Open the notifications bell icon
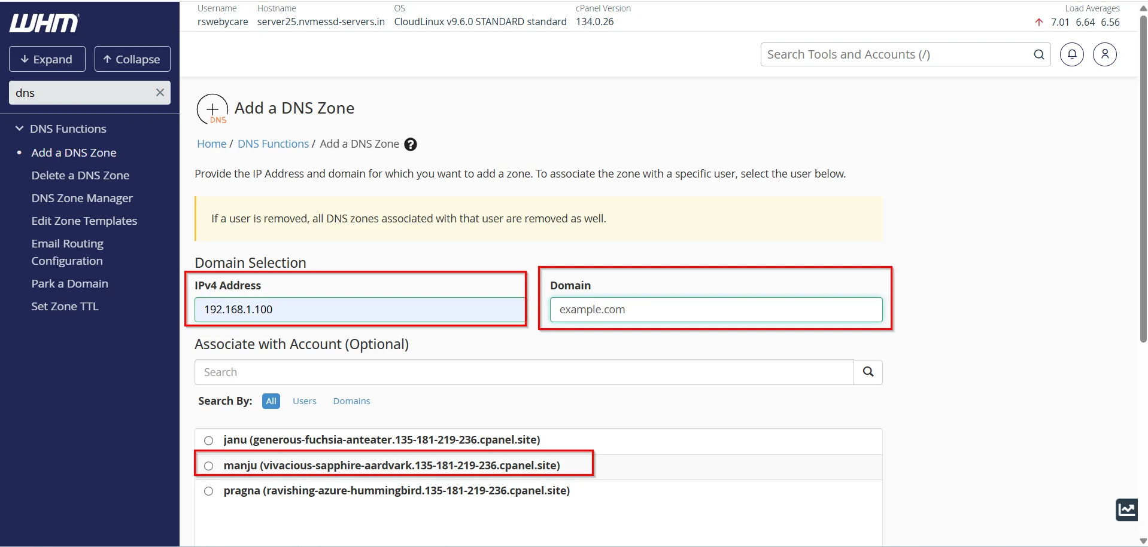The height and width of the screenshot is (547, 1148). click(1071, 54)
